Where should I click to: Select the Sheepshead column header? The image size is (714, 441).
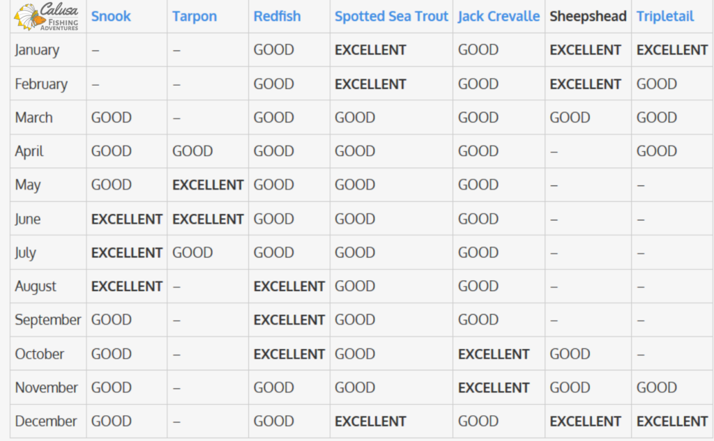588,17
